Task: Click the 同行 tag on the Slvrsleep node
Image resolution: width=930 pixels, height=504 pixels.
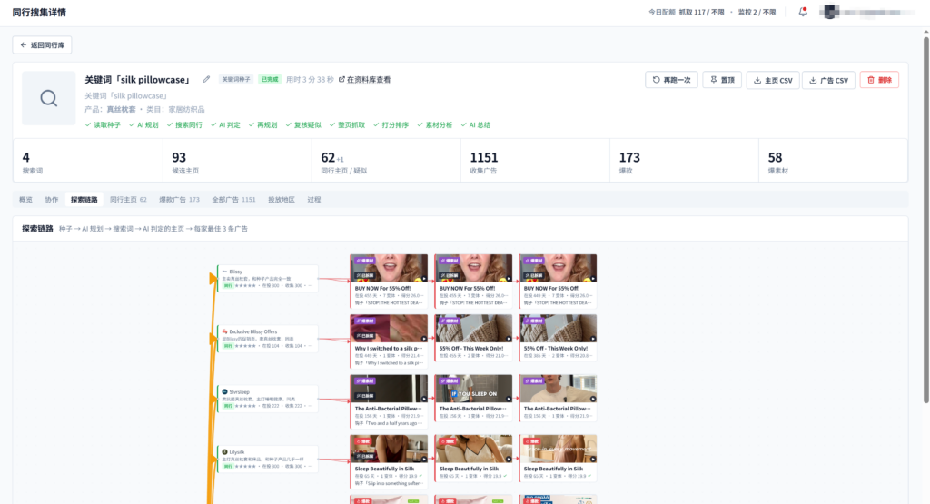Action: 228,406
